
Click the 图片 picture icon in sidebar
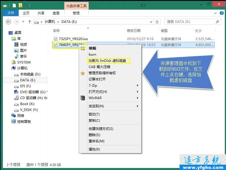pyautogui.click(x=16, y=51)
